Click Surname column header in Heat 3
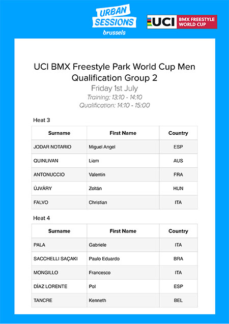The image size is (229, 324). pyautogui.click(x=59, y=133)
